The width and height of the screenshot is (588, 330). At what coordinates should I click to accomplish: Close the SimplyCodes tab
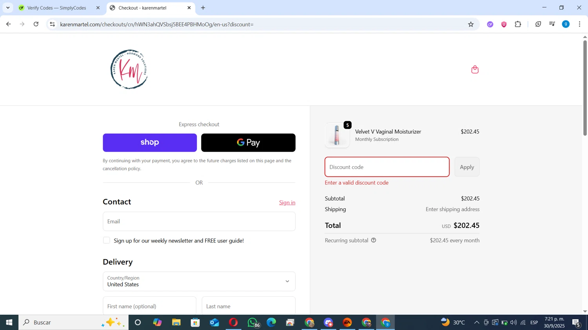click(x=98, y=8)
